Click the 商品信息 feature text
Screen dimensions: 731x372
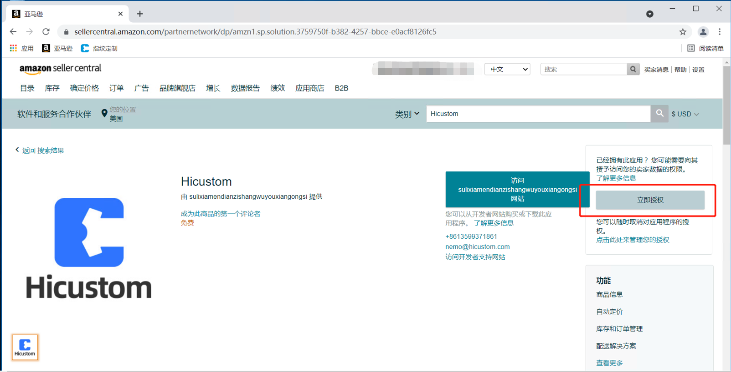[x=609, y=295]
